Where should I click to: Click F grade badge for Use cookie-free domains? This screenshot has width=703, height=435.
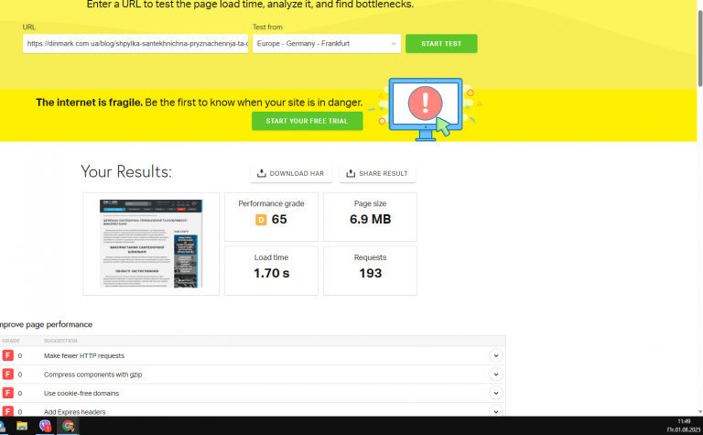[8, 393]
